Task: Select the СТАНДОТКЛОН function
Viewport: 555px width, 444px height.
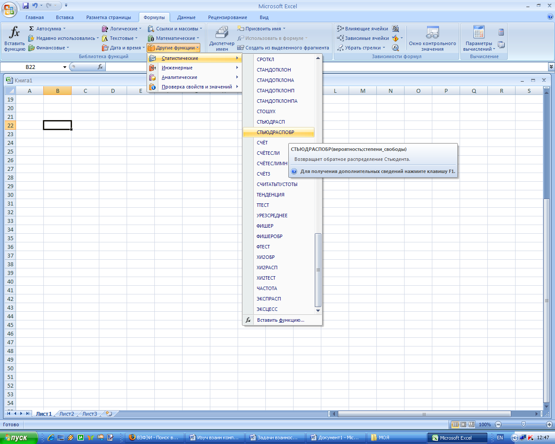Action: pos(278,70)
